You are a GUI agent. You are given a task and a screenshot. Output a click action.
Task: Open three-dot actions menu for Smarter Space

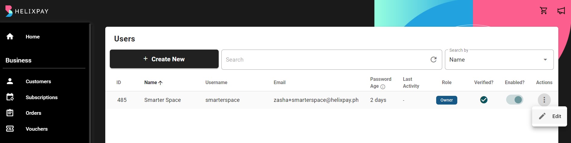coord(544,100)
